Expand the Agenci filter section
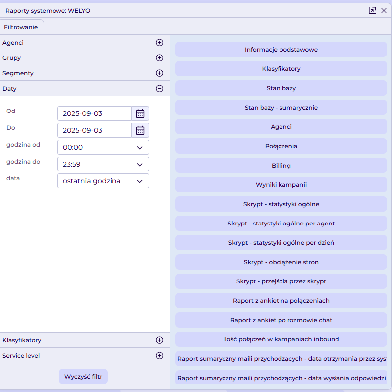The width and height of the screenshot is (392, 392). click(159, 43)
